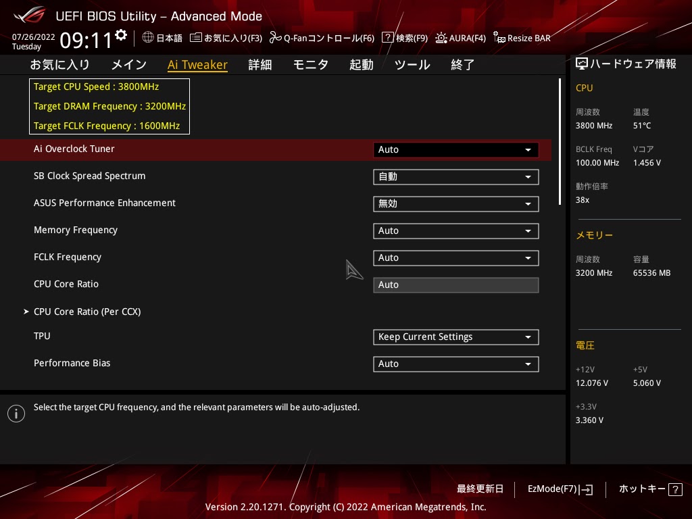Switch to the モニタ tab
Screen dimensions: 692x519
point(311,65)
